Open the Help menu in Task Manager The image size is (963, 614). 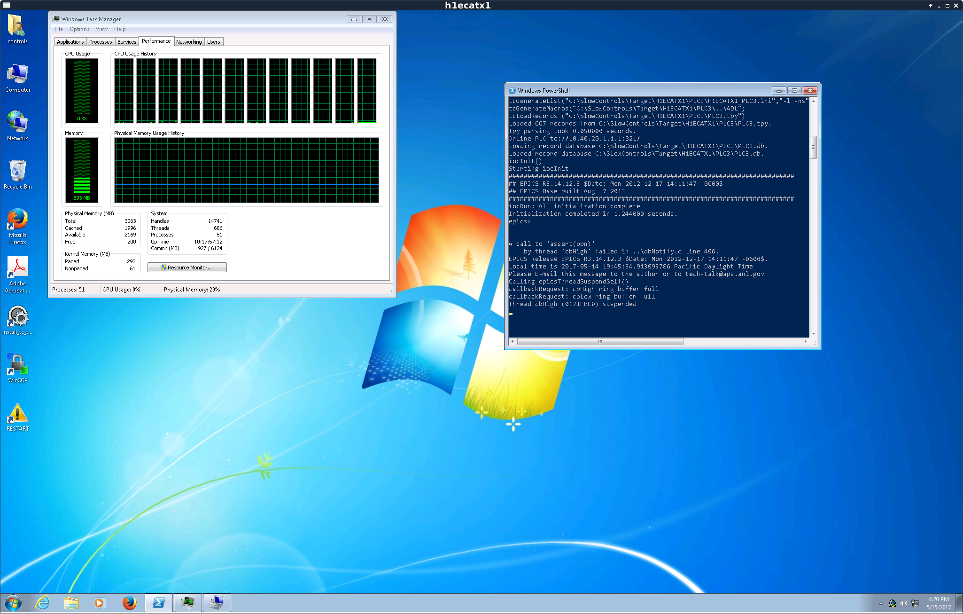[x=120, y=29]
